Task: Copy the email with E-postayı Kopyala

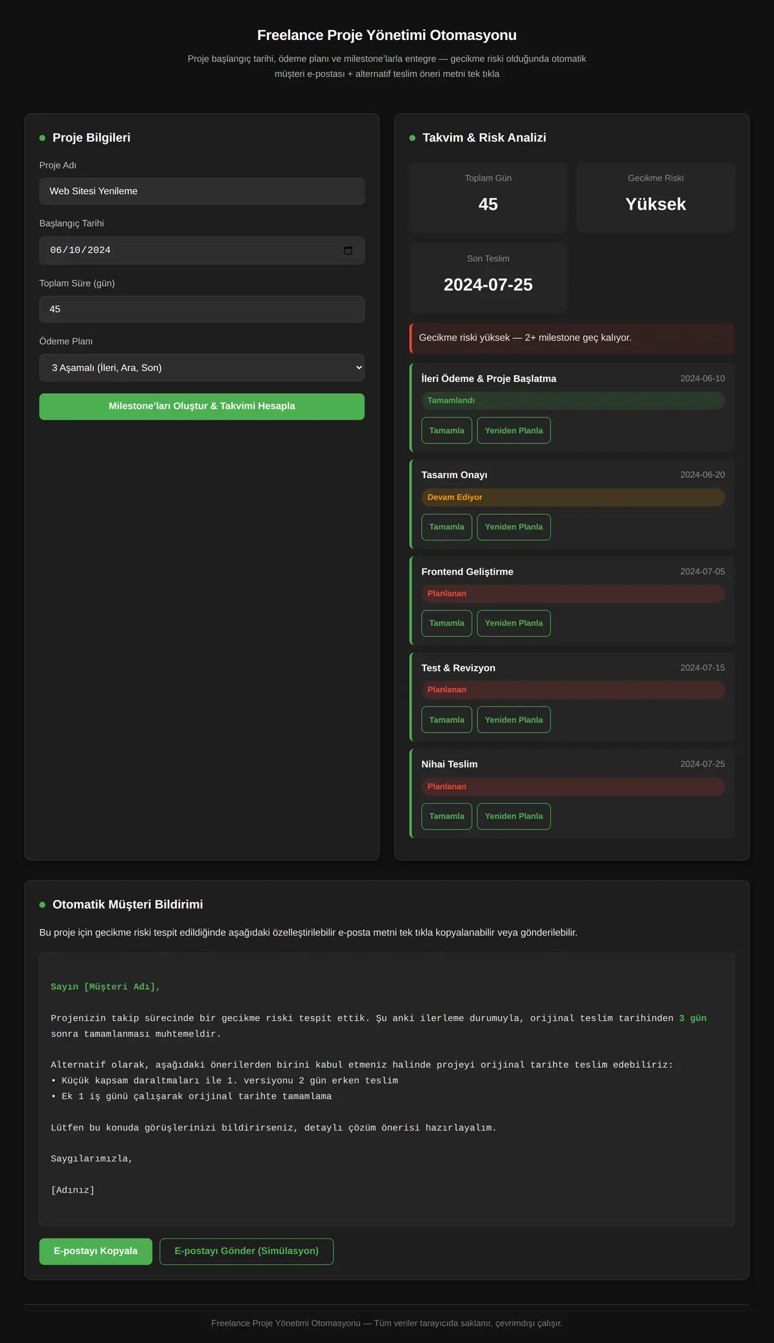Action: point(95,1251)
